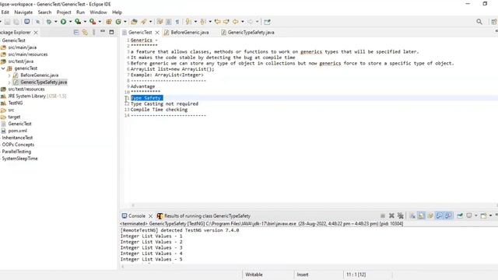Close the Console view tab
The width and height of the screenshot is (498, 280).
coord(150,216)
